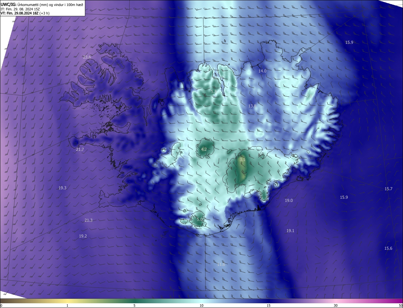Screen dimensions: 403x308
Task: Click the color scale tick label 5
Action: 134,305
